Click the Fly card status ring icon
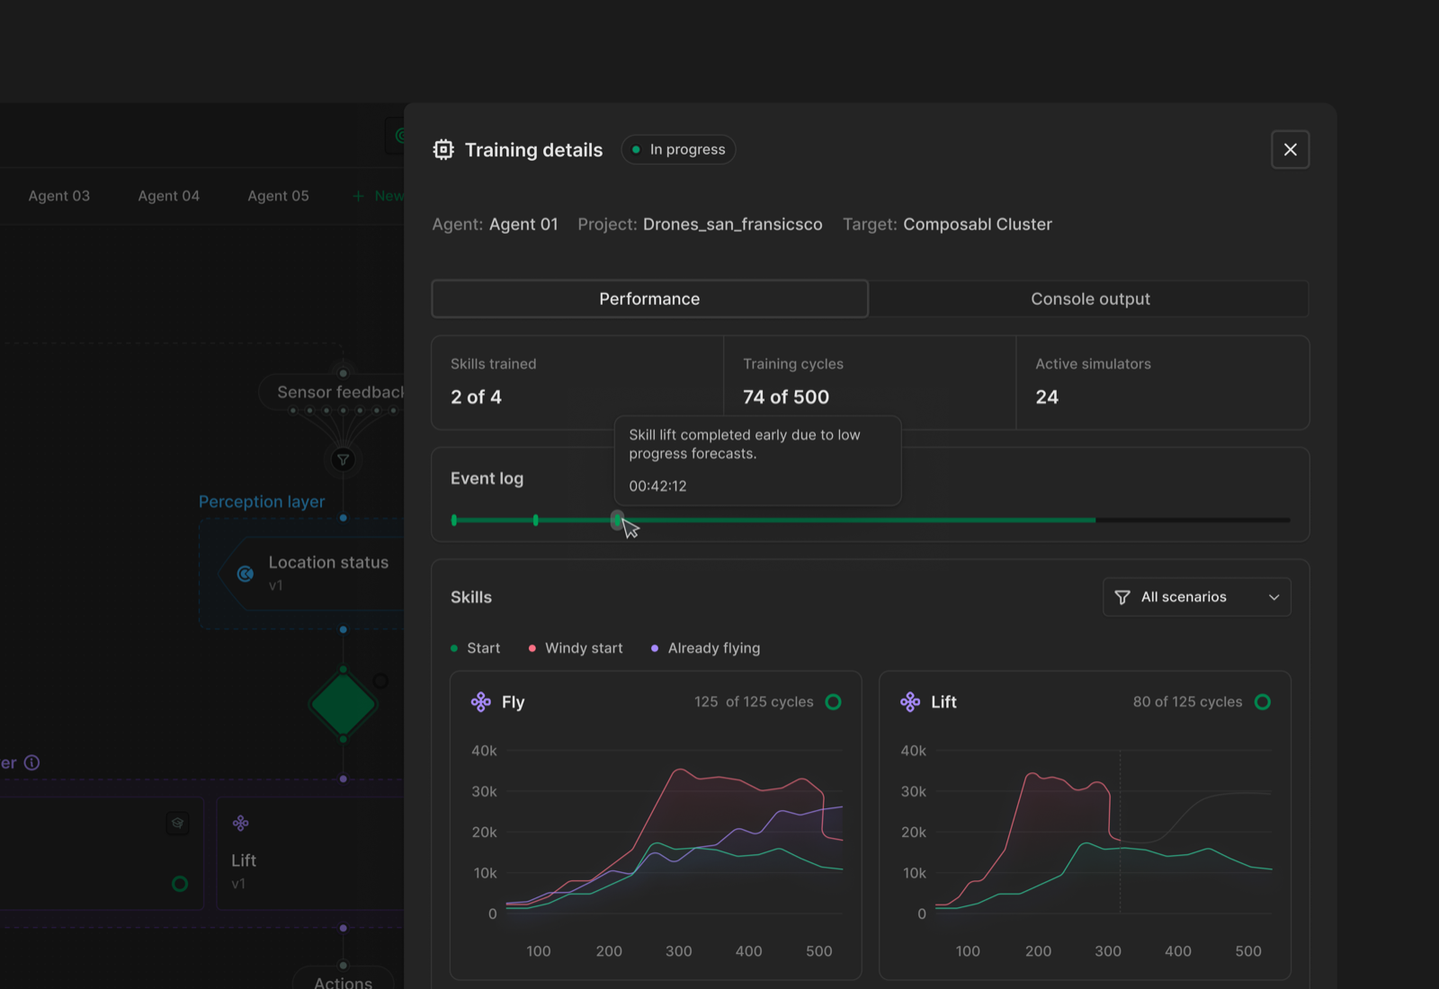 834,701
